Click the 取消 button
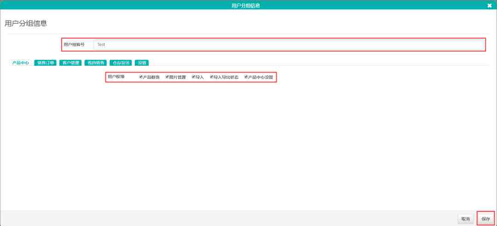 (x=466, y=219)
